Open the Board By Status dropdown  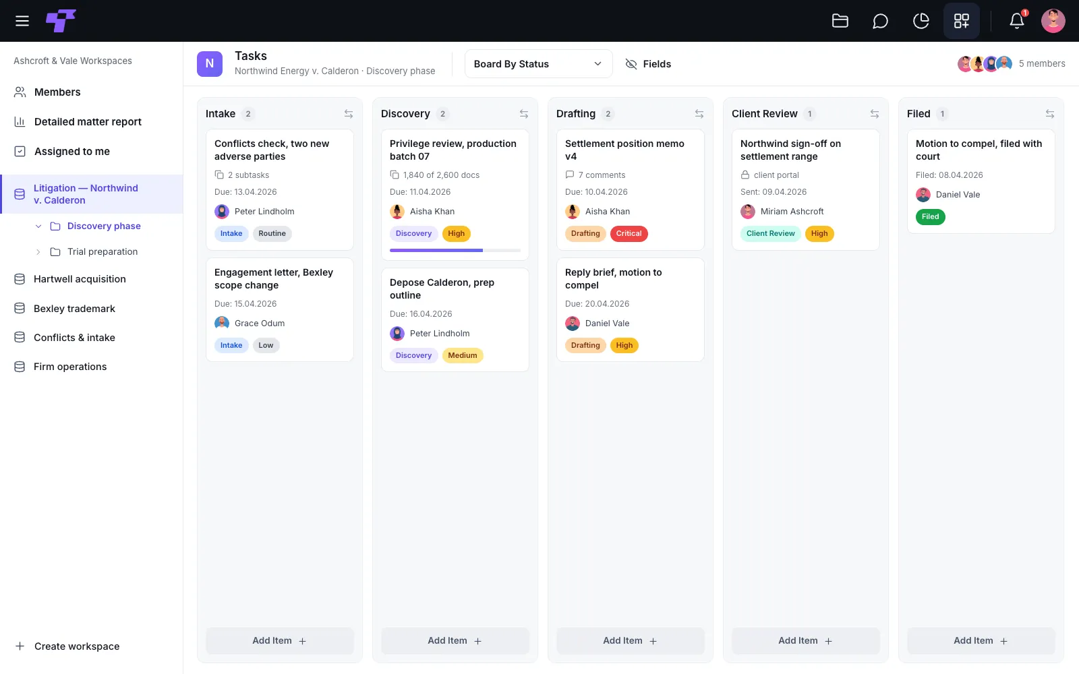(538, 64)
